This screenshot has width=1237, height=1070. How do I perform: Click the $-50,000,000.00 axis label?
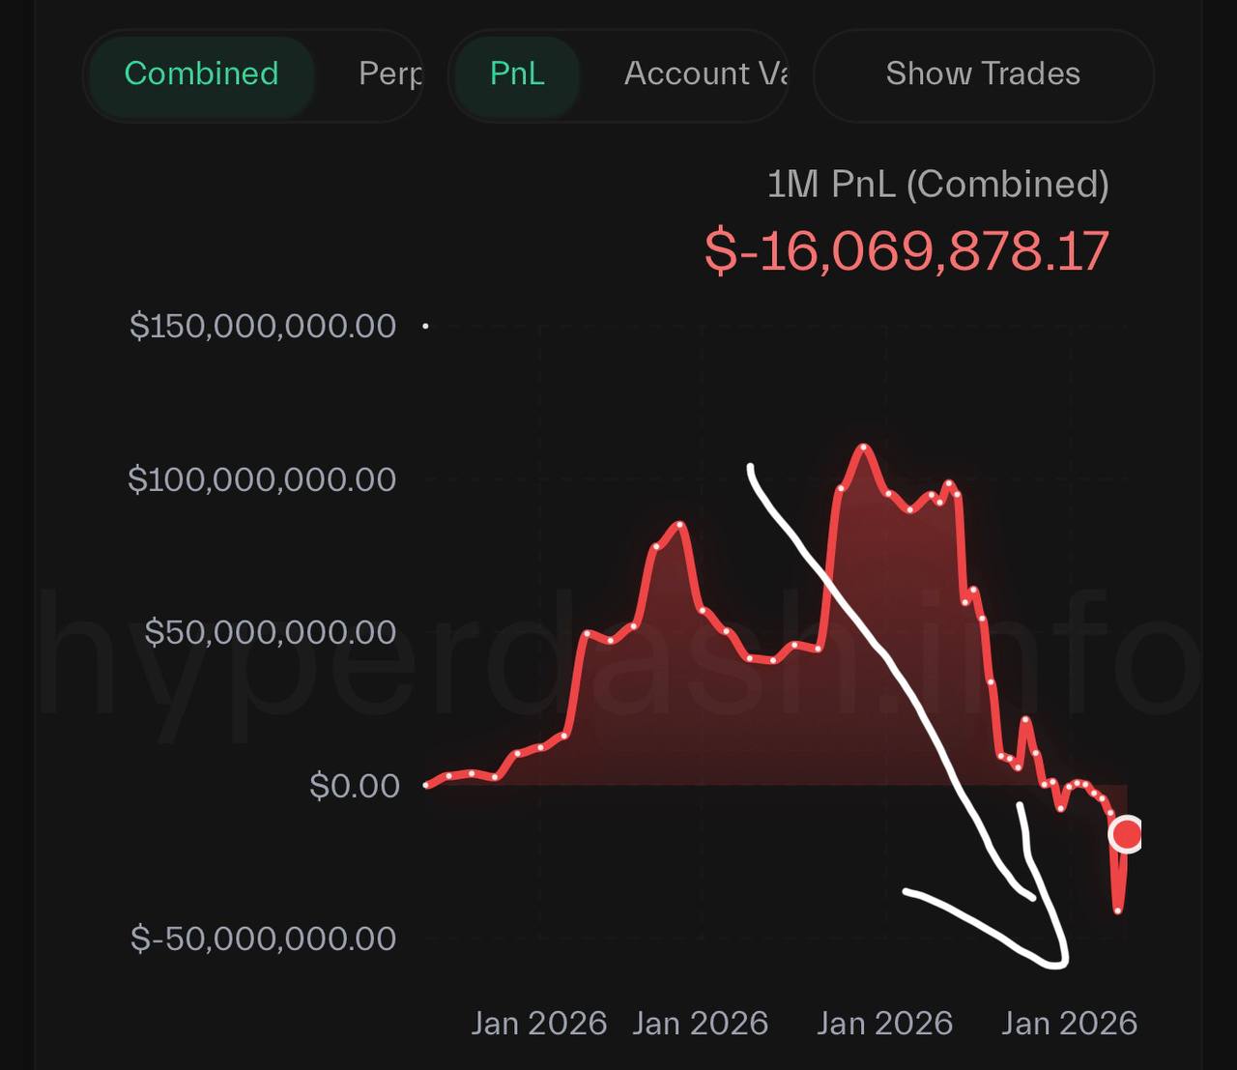pyautogui.click(x=263, y=939)
